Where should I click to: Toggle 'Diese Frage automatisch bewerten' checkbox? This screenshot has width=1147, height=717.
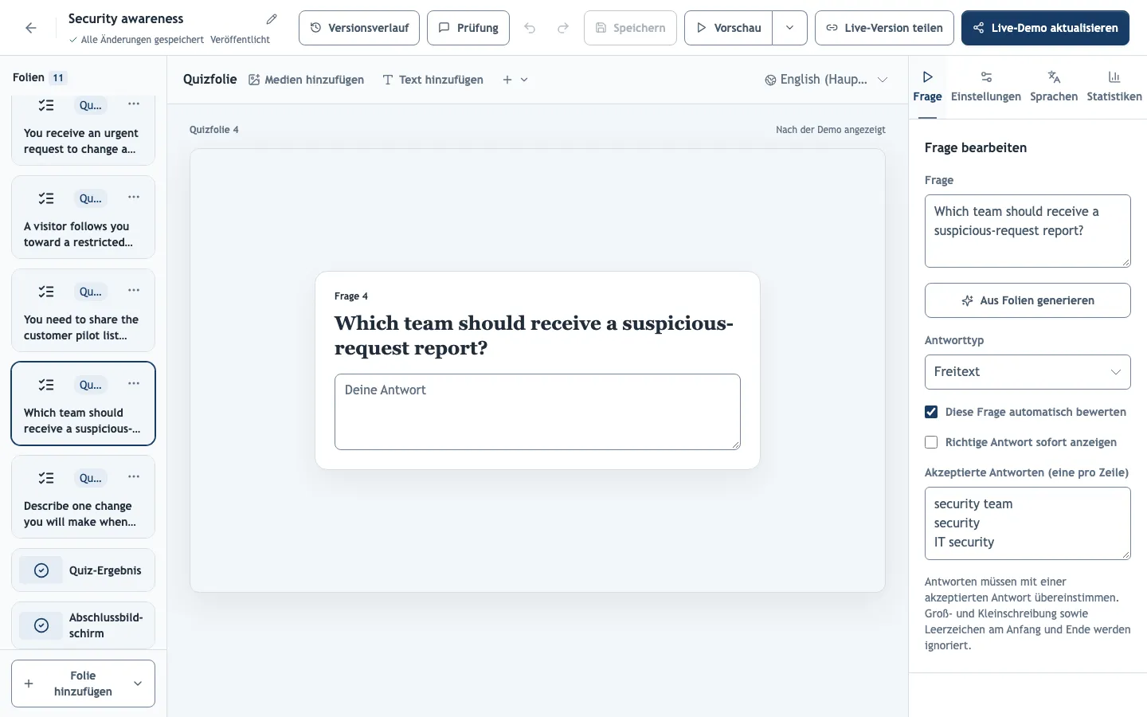[931, 412]
